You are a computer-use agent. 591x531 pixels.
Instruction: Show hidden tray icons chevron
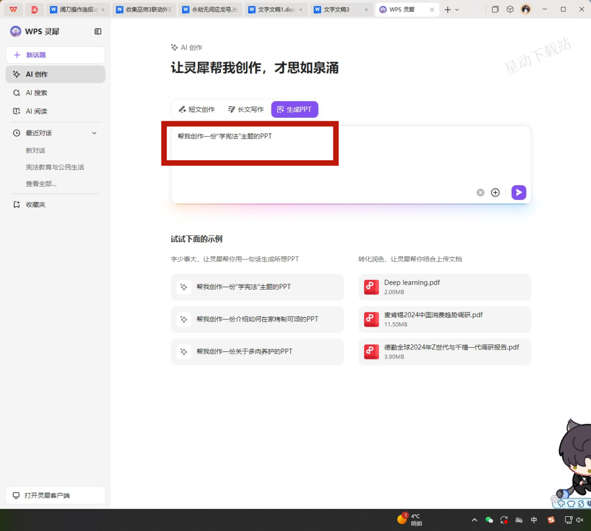point(474,520)
